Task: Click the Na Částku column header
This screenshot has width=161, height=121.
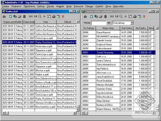Action: (141, 28)
